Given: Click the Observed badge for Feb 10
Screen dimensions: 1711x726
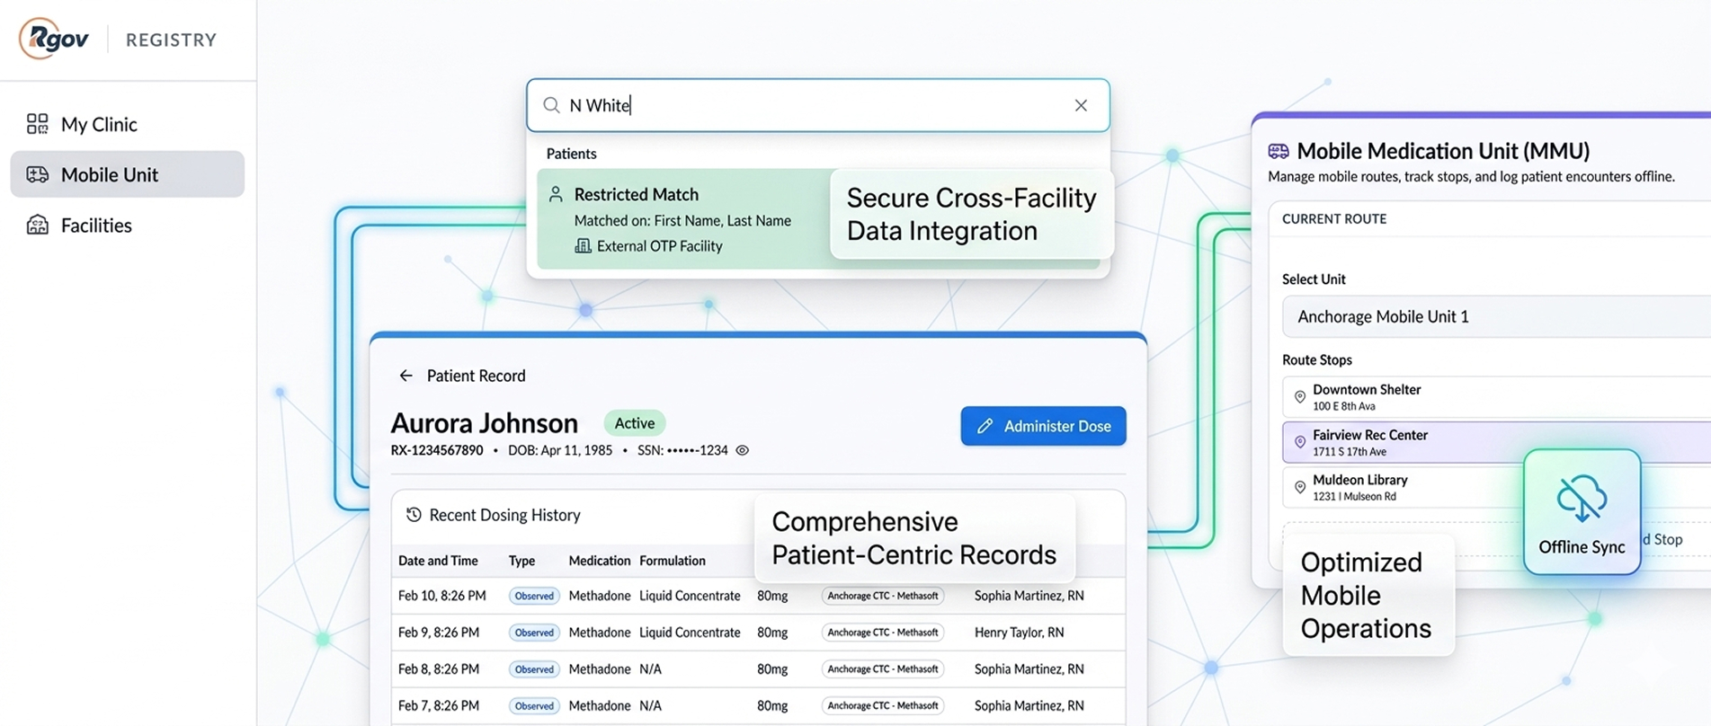Looking at the screenshot, I should pyautogui.click(x=534, y=596).
